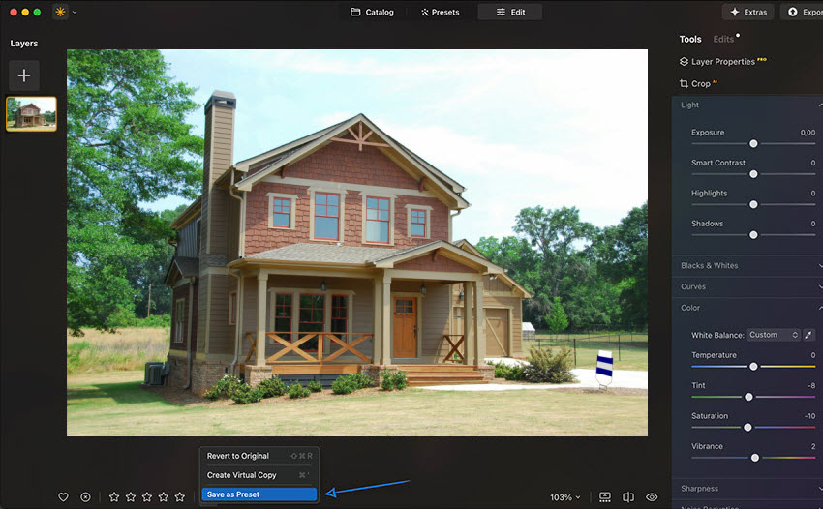Screen dimensions: 823x509
Task: Reject photo with the X circle icon
Action: click(x=85, y=497)
